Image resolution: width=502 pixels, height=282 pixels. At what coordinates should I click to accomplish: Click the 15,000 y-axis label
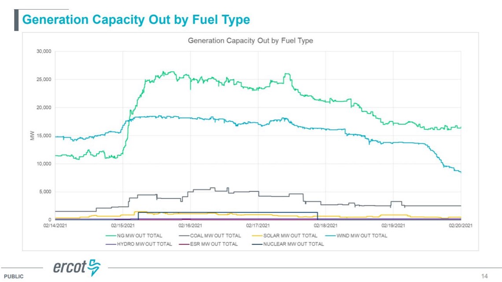[44, 136]
